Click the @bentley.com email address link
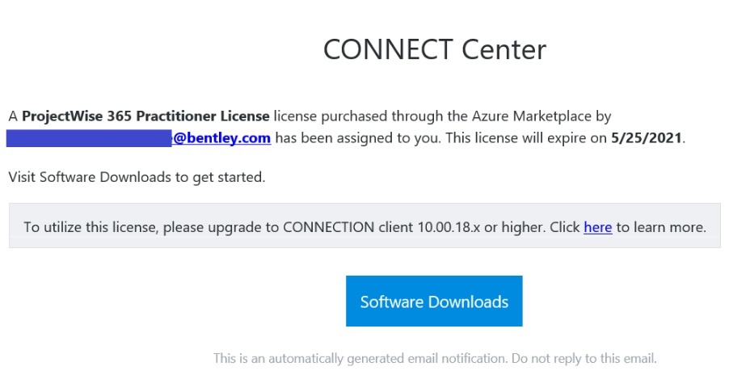The height and width of the screenshot is (371, 729). coord(221,138)
